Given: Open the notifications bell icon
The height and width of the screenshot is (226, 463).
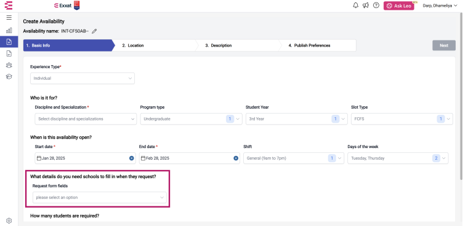Looking at the screenshot, I should tap(355, 6).
